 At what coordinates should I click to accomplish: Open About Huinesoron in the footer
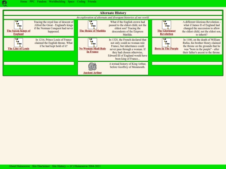pyautogui.click(x=19, y=166)
